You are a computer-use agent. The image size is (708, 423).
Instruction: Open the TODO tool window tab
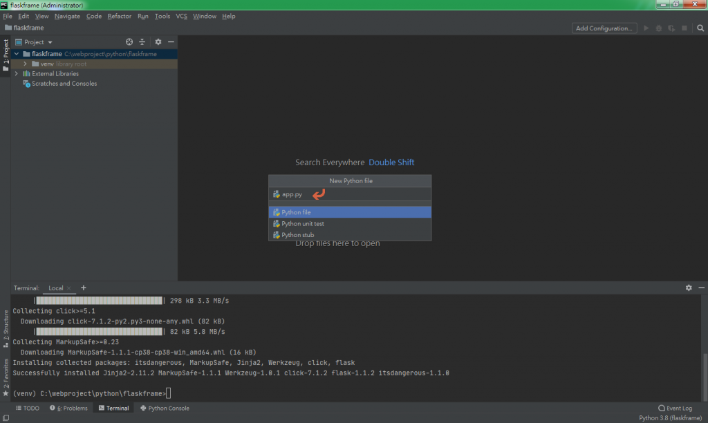28,408
